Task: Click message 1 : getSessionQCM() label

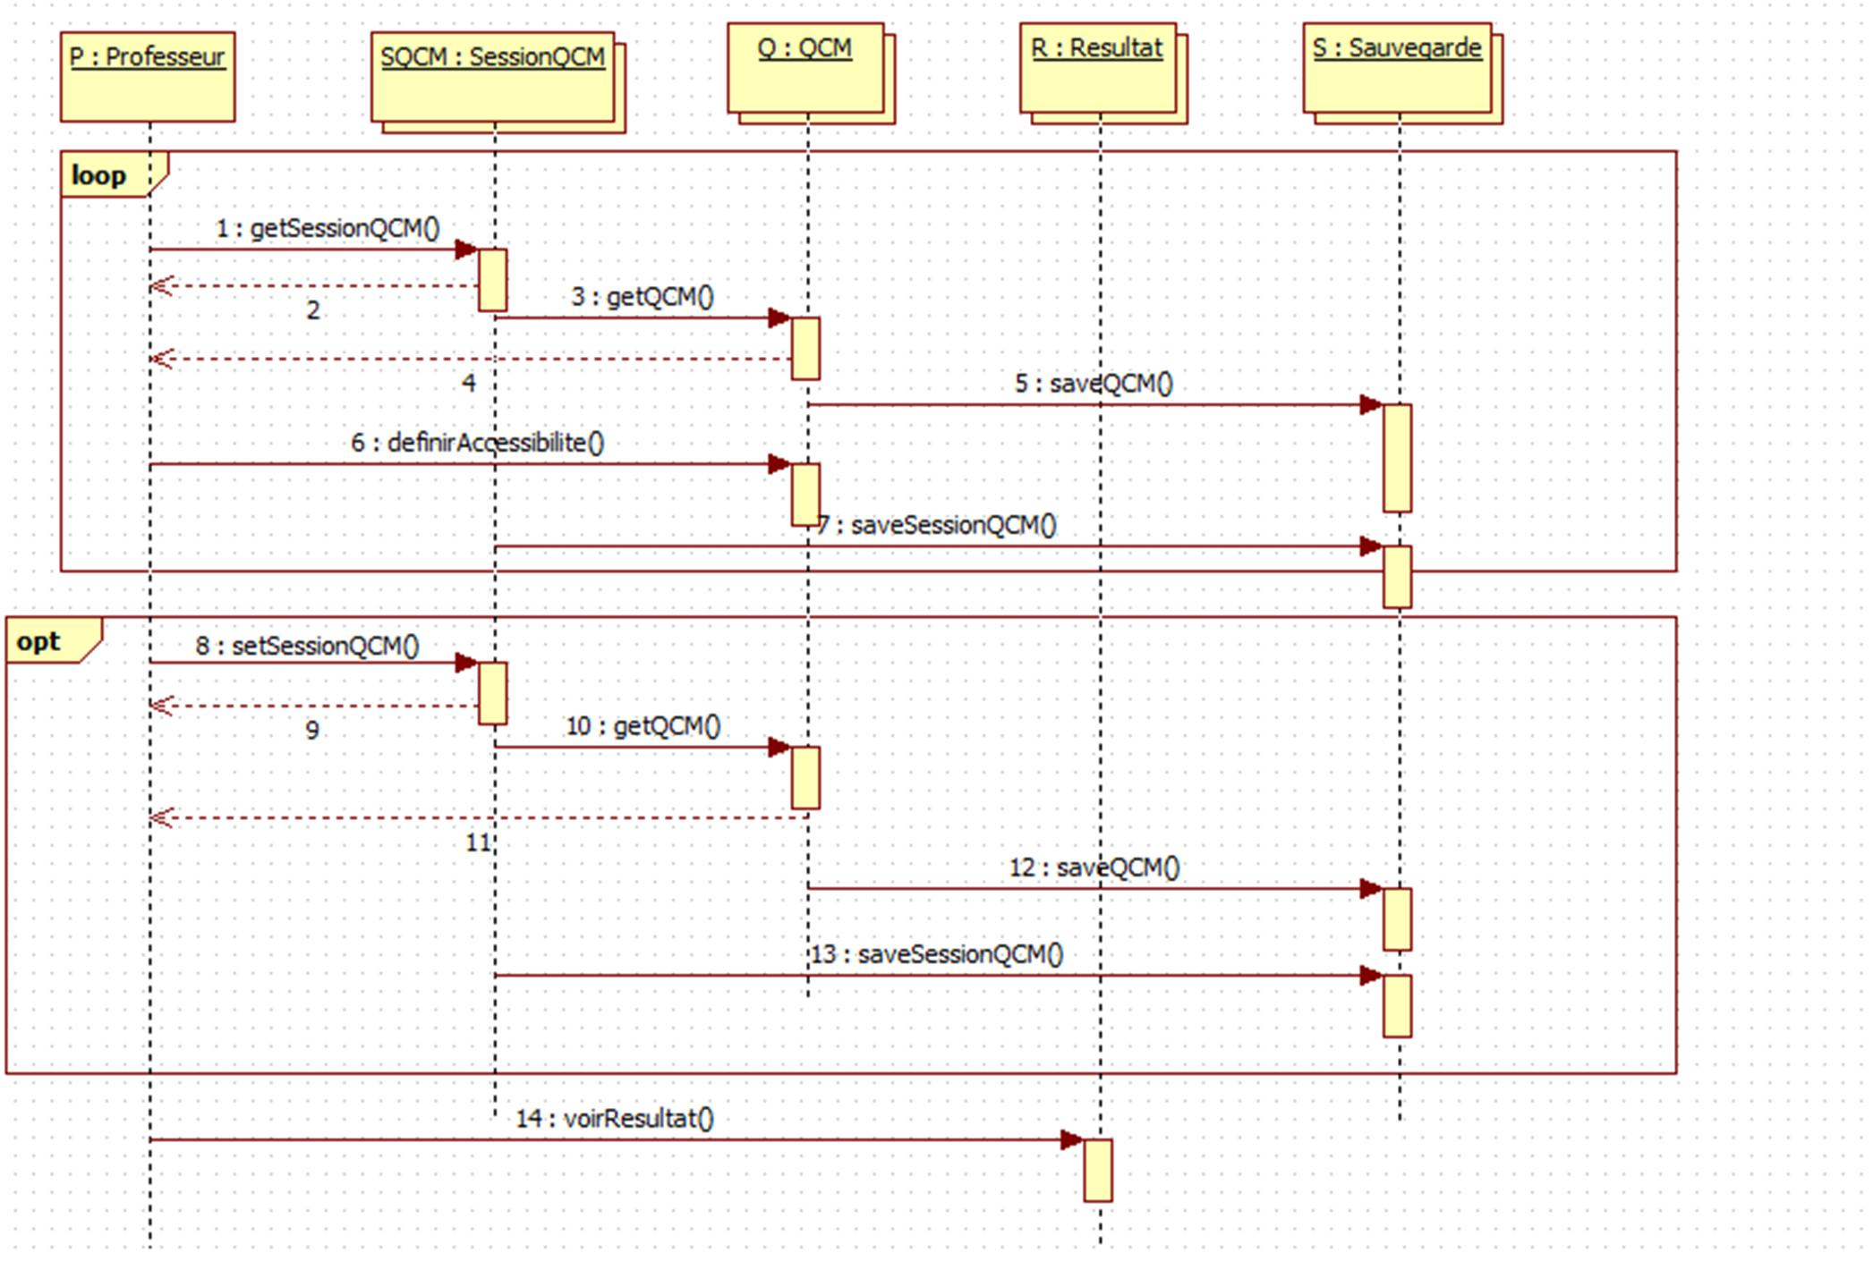Action: [328, 229]
